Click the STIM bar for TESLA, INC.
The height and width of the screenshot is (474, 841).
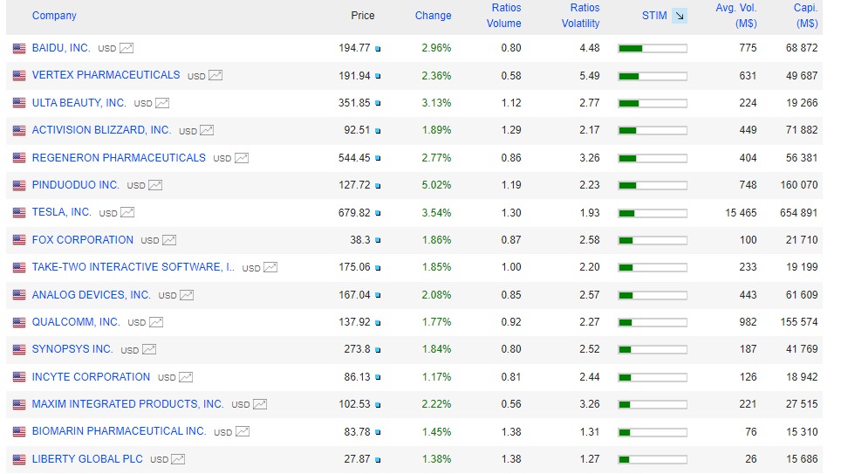[653, 213]
